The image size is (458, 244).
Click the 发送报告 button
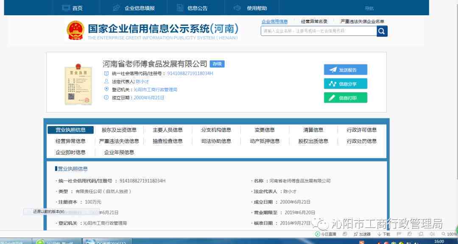click(x=346, y=70)
